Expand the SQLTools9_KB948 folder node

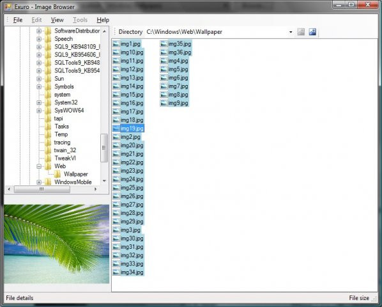point(39,63)
